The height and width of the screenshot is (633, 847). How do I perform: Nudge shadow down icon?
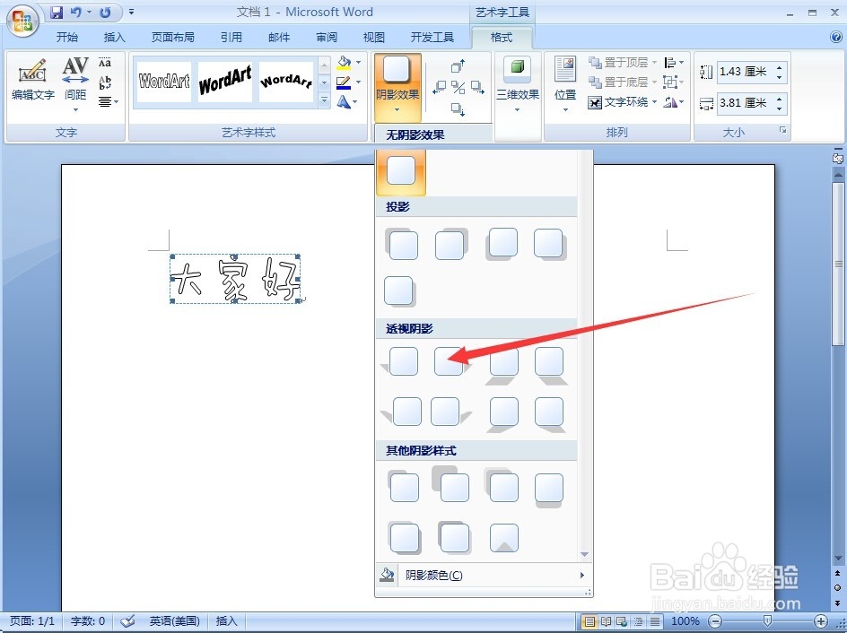pyautogui.click(x=458, y=108)
